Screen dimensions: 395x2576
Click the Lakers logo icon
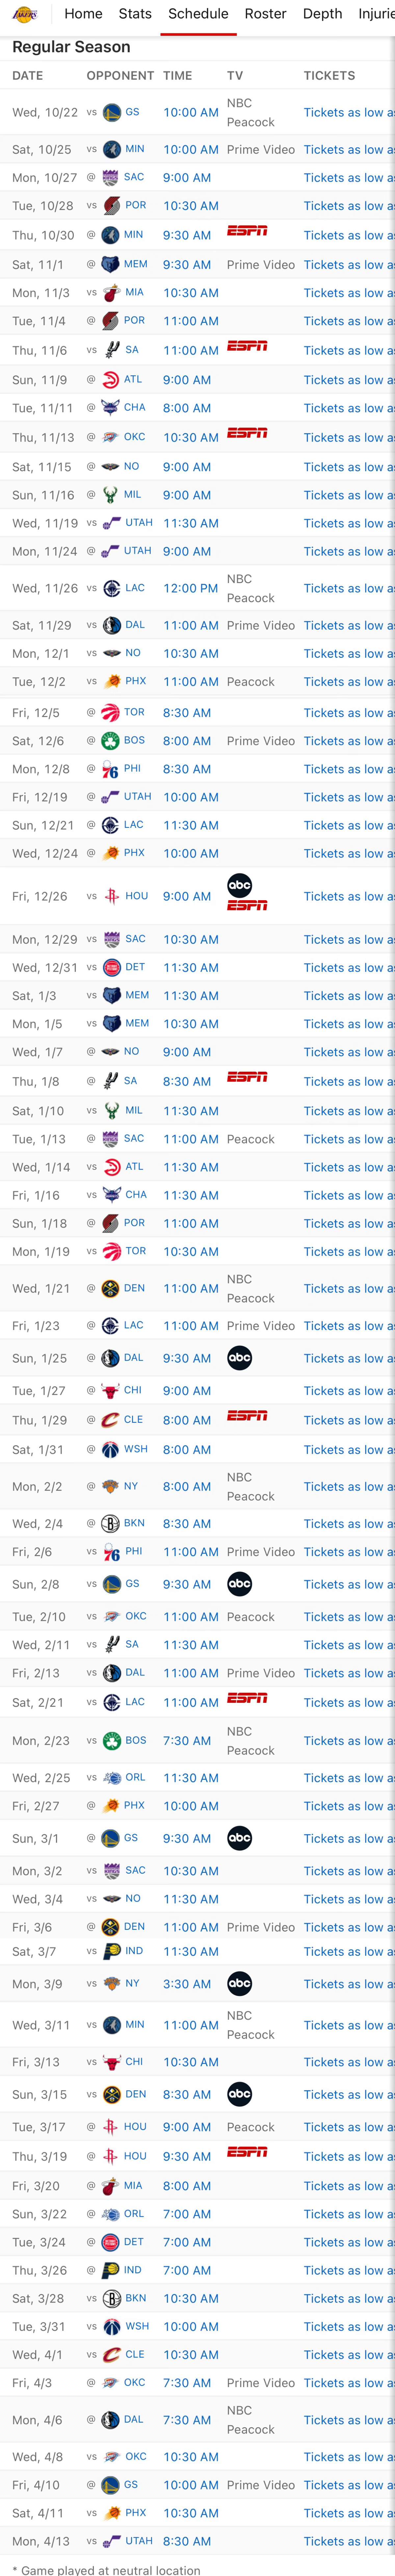pyautogui.click(x=25, y=14)
